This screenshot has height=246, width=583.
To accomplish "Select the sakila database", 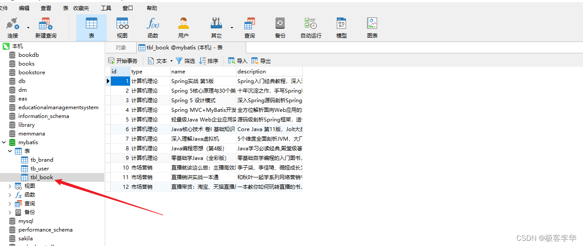I will (25, 238).
